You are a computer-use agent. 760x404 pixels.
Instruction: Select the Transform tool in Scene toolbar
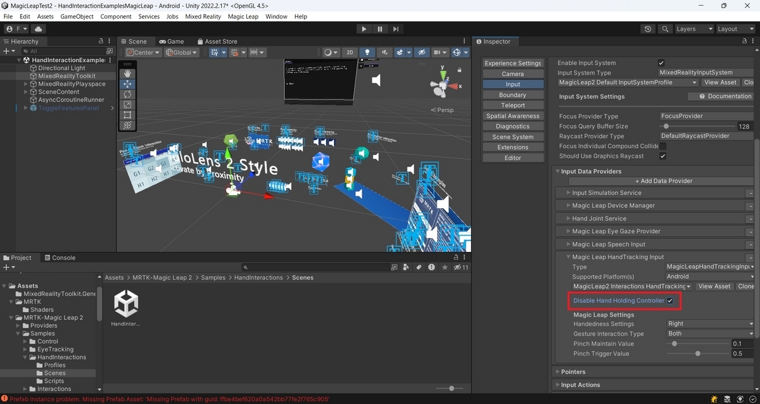127,125
